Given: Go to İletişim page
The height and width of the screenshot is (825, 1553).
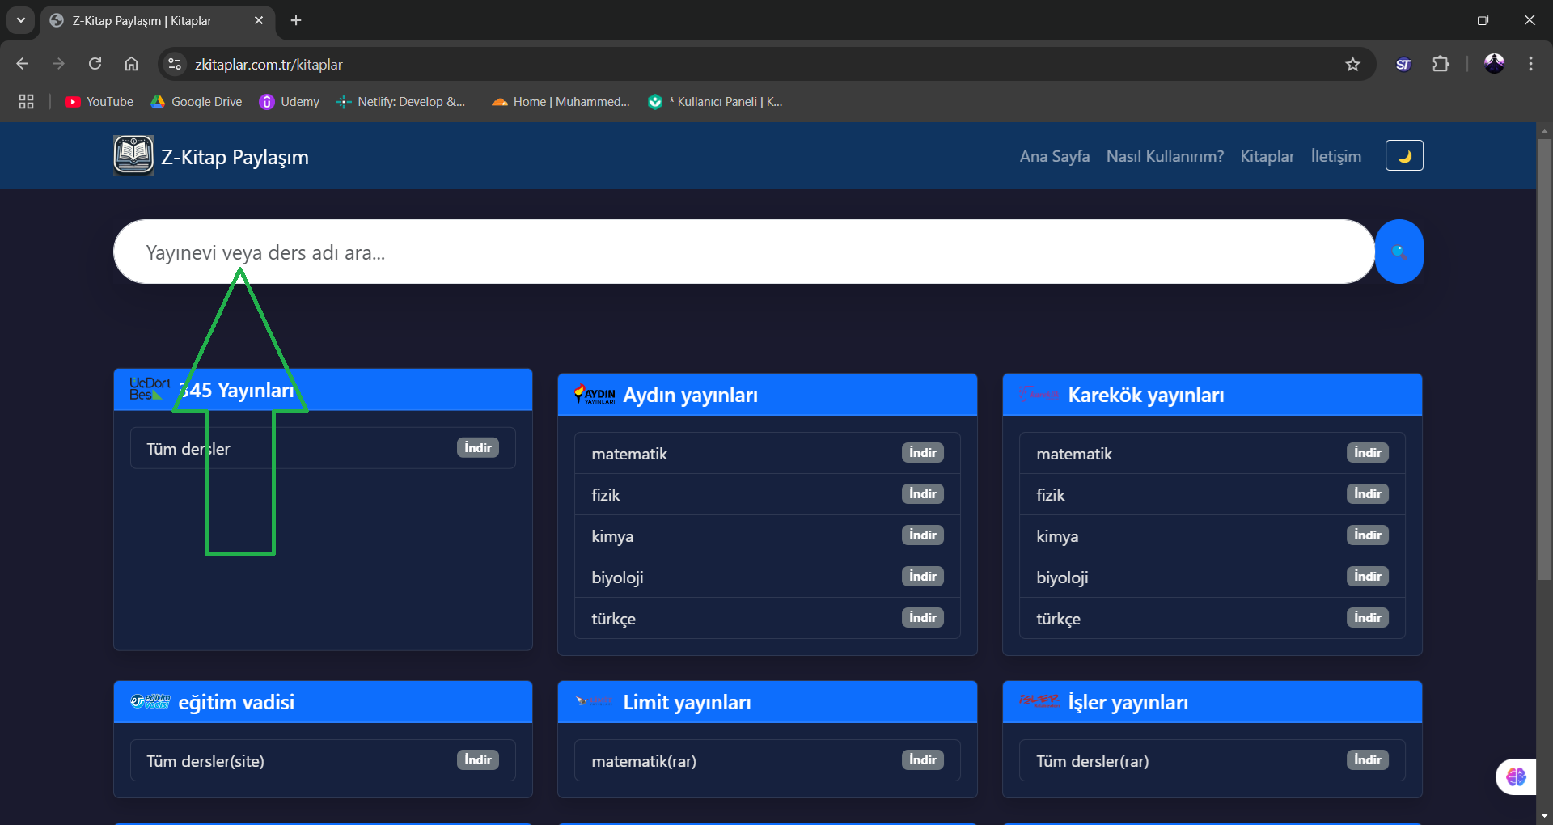Looking at the screenshot, I should click(x=1335, y=156).
